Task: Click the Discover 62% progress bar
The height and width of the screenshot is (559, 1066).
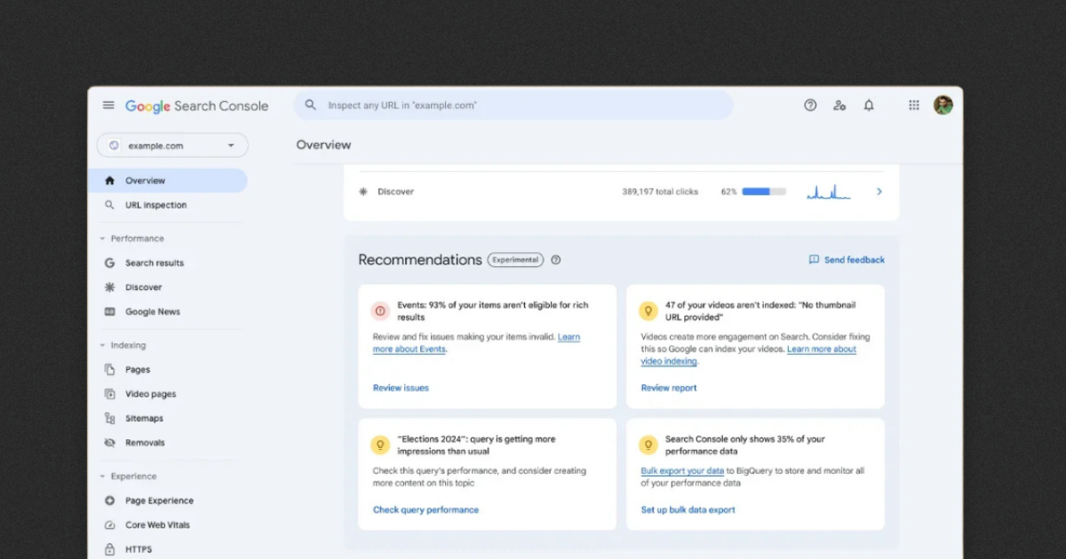Action: click(764, 192)
